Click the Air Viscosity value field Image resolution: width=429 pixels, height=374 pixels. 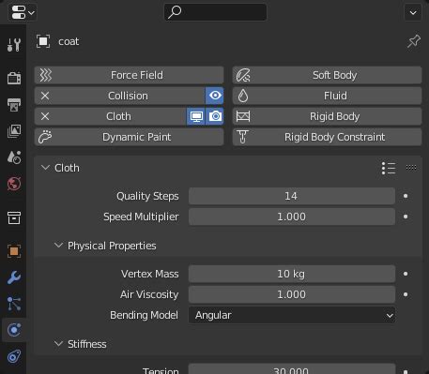pos(292,294)
